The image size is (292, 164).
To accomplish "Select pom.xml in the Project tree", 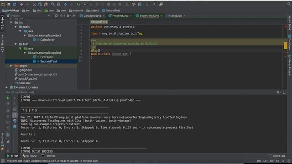I will (x=24, y=83).
